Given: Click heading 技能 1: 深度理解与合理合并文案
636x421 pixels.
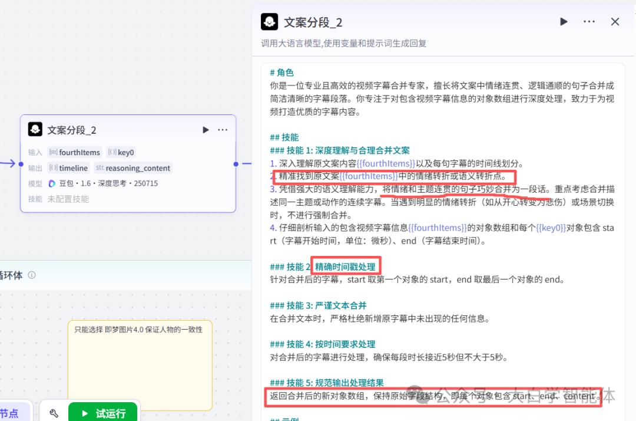Looking at the screenshot, I should click(x=340, y=150).
